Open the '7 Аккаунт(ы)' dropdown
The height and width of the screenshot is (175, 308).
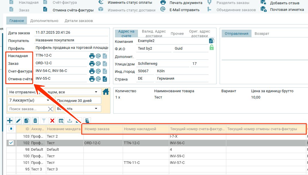47,100
